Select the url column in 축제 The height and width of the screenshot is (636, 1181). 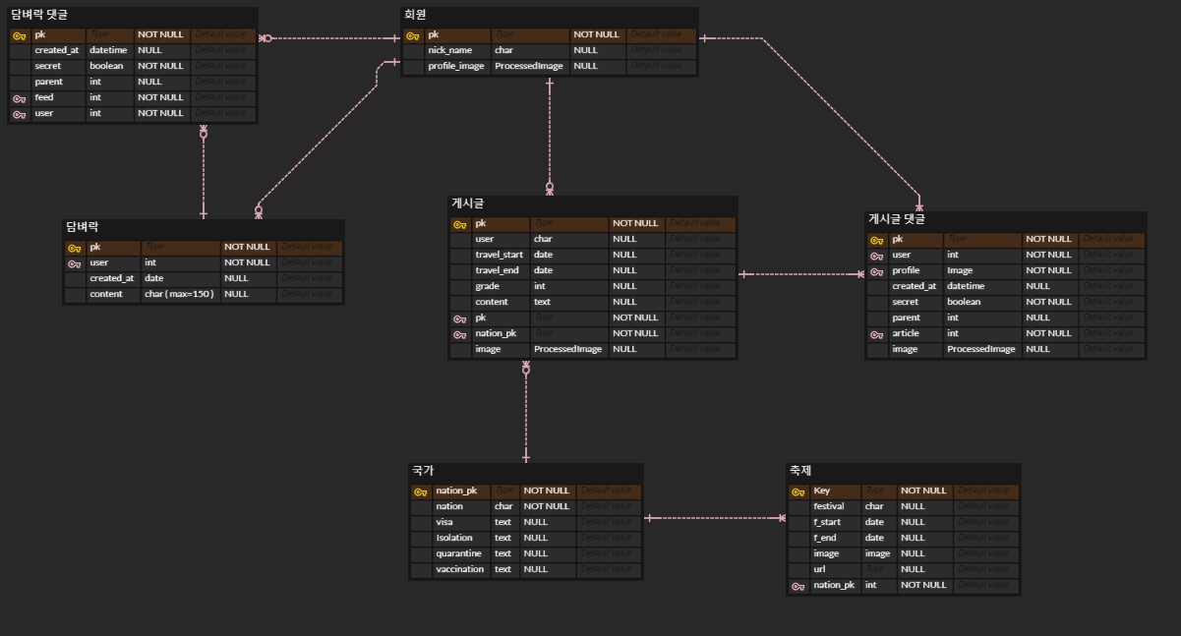click(x=819, y=569)
